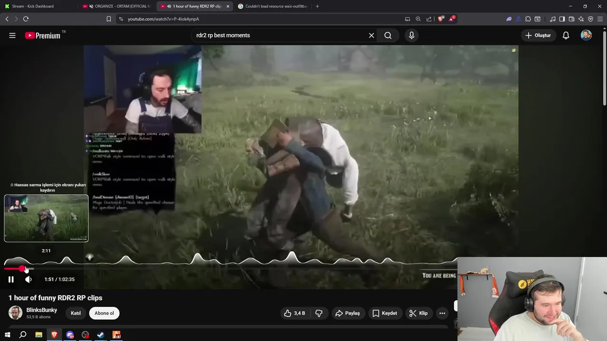Open Brave Wallet icon
607x341 pixels.
click(571, 19)
